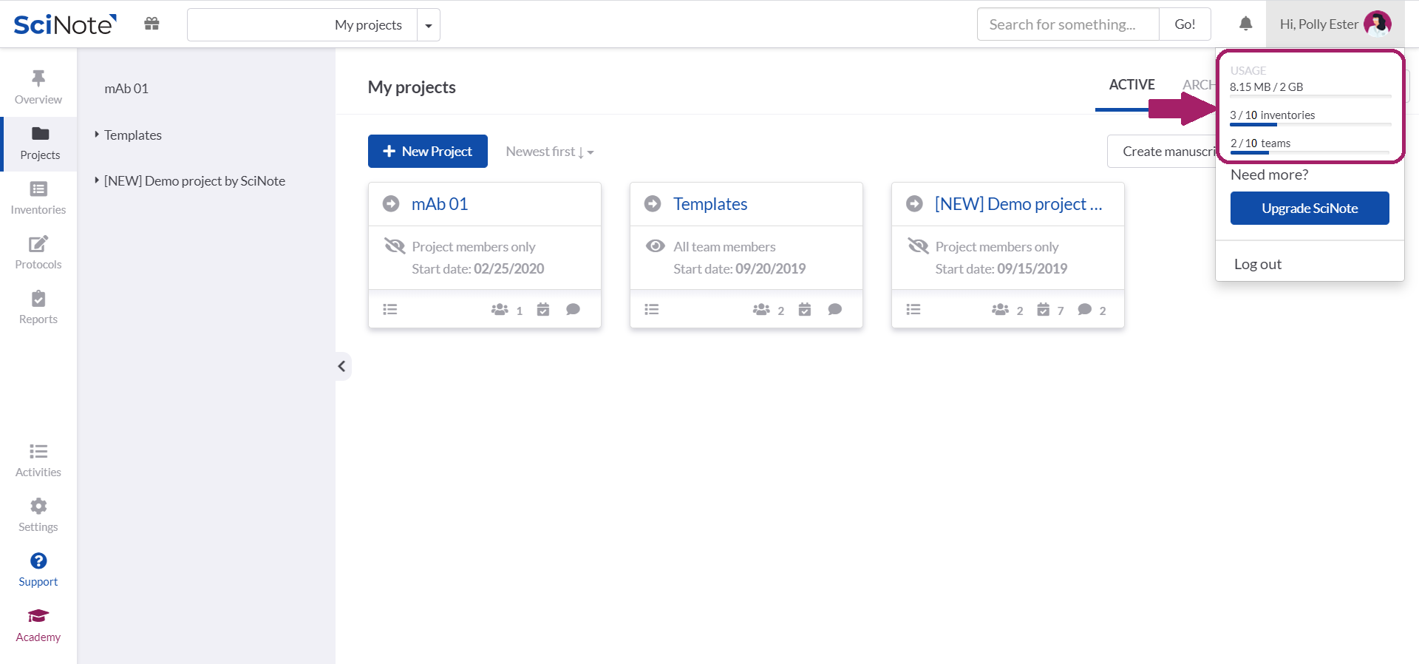Image resolution: width=1419 pixels, height=664 pixels.
Task: Click '8.15 MB / 2 GB' usage text
Action: coord(1266,87)
